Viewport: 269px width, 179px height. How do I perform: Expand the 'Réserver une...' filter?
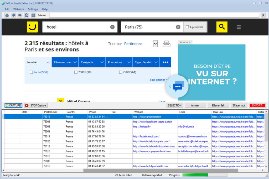click(x=65, y=62)
